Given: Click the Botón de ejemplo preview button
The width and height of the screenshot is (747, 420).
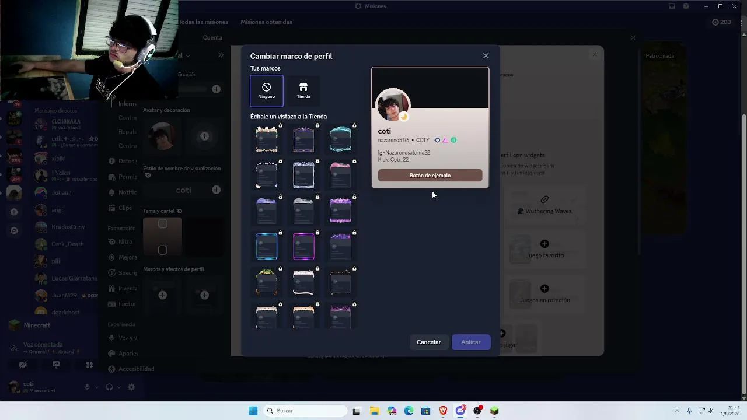Looking at the screenshot, I should coord(430,176).
